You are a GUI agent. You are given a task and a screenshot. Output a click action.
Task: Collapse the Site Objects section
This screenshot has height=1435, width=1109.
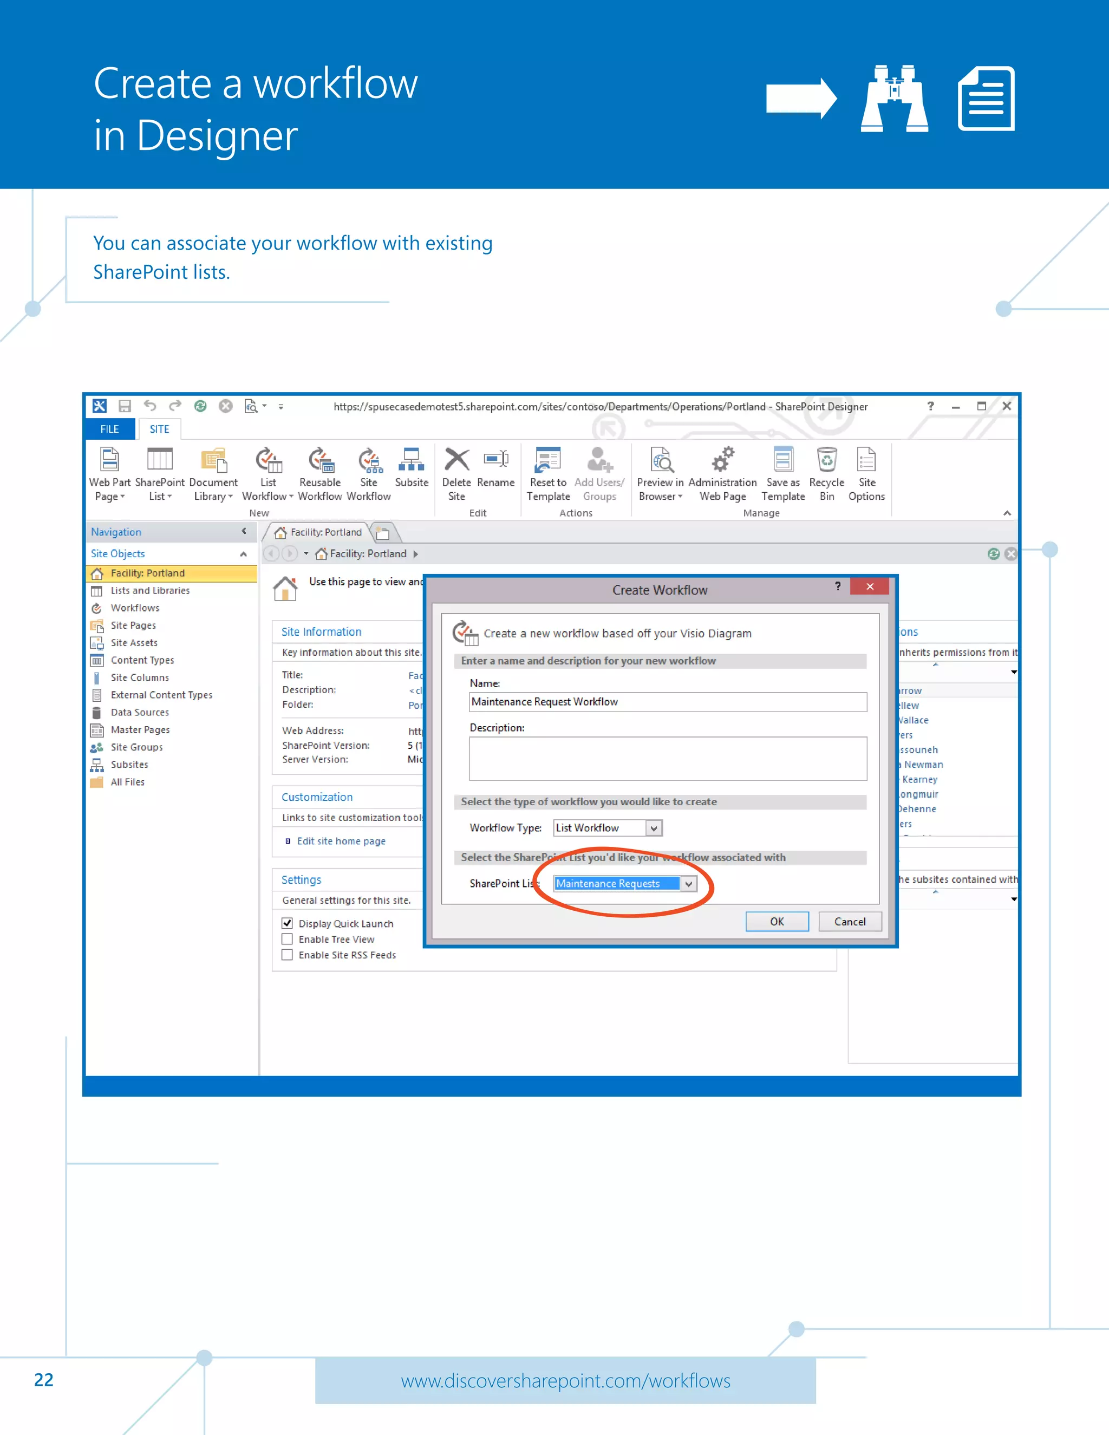(x=244, y=554)
